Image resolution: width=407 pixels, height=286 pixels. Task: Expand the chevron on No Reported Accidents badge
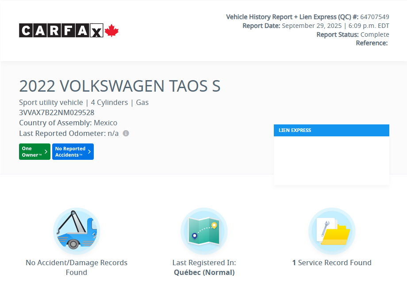(x=89, y=151)
